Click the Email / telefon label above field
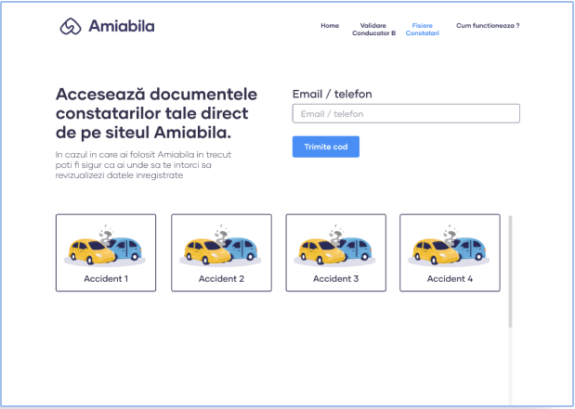 click(x=332, y=94)
